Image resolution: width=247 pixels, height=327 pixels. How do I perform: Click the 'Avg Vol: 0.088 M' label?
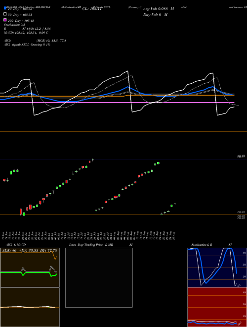click(x=159, y=9)
